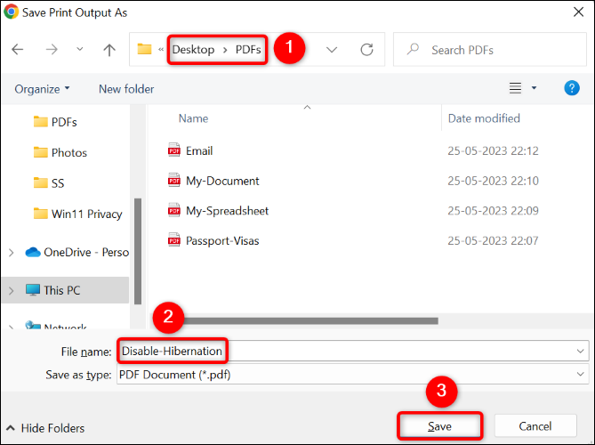
Task: Sort files by Date modified column
Action: click(x=484, y=118)
